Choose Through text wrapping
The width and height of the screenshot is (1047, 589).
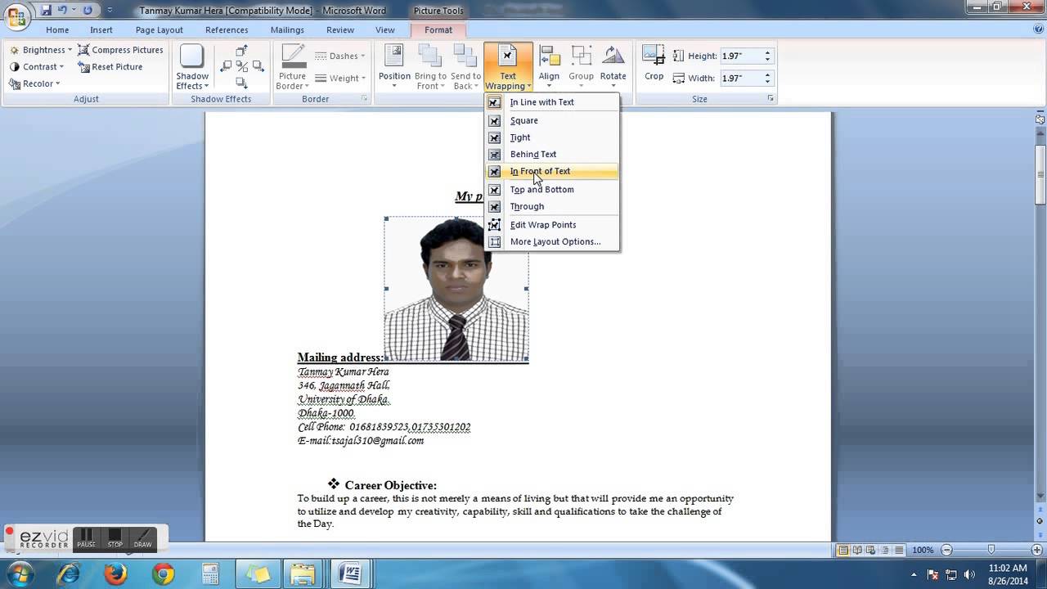click(x=552, y=206)
